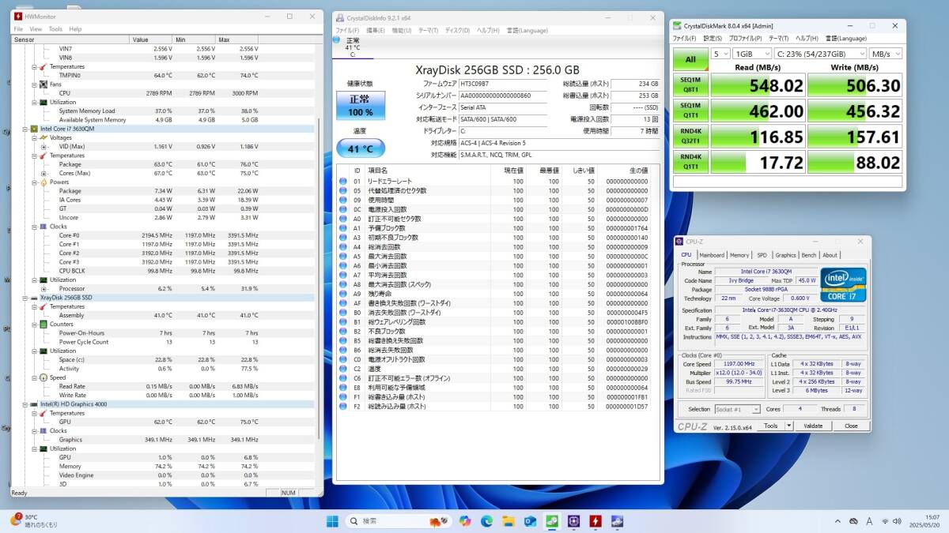This screenshot has height=533, width=949.
Task: Run the RND4K Q1T1 test
Action: pos(690,162)
